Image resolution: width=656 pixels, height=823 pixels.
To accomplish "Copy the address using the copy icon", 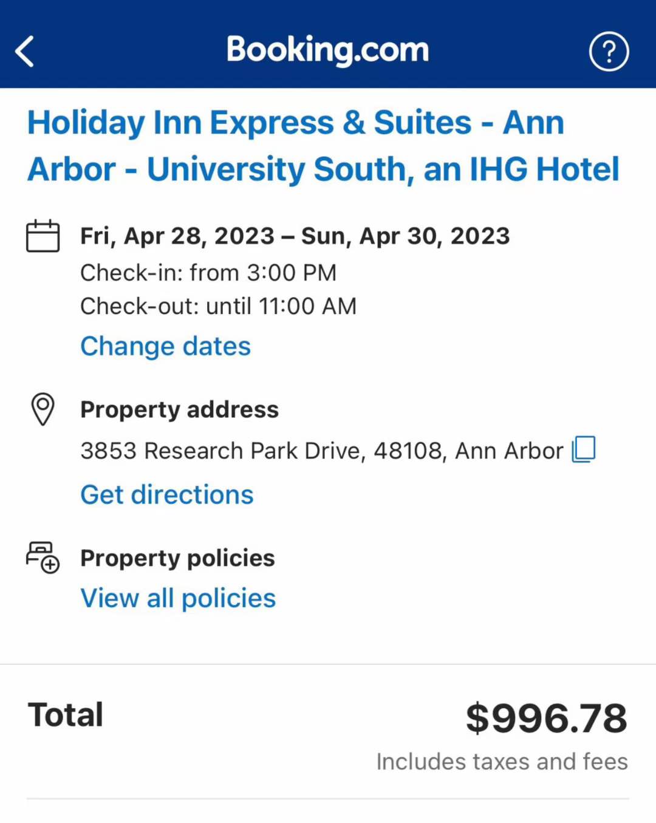I will (584, 449).
